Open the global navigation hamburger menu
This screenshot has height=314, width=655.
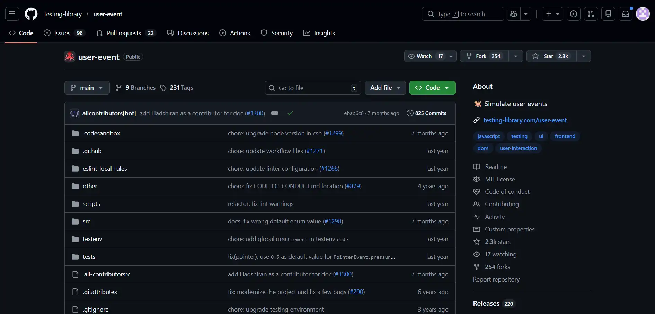pos(11,14)
